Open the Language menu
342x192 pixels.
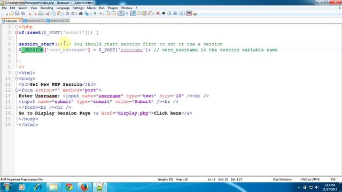(x=63, y=8)
